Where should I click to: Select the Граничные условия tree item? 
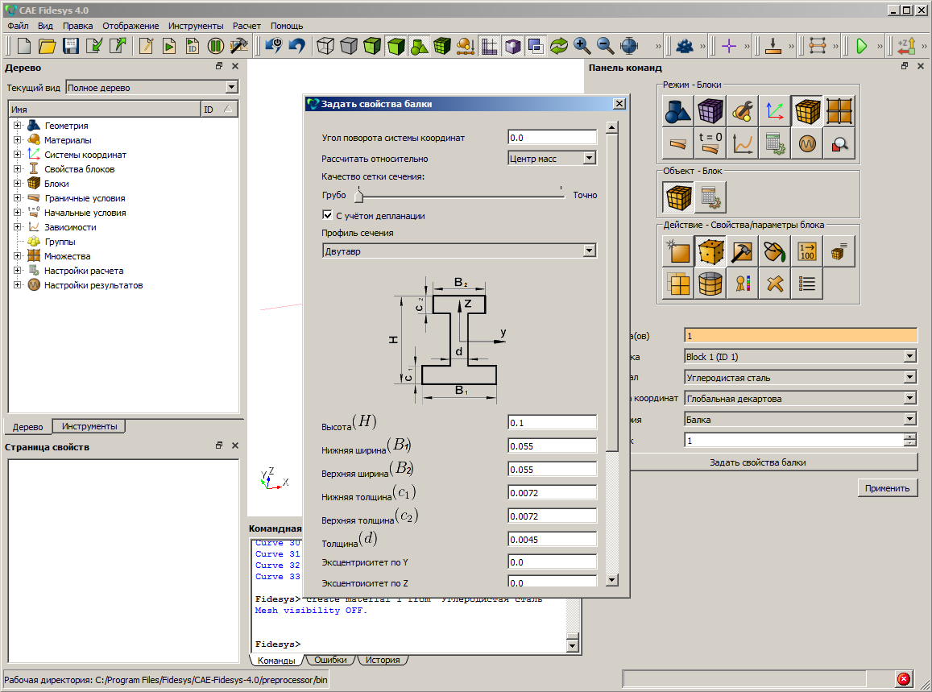coord(85,198)
